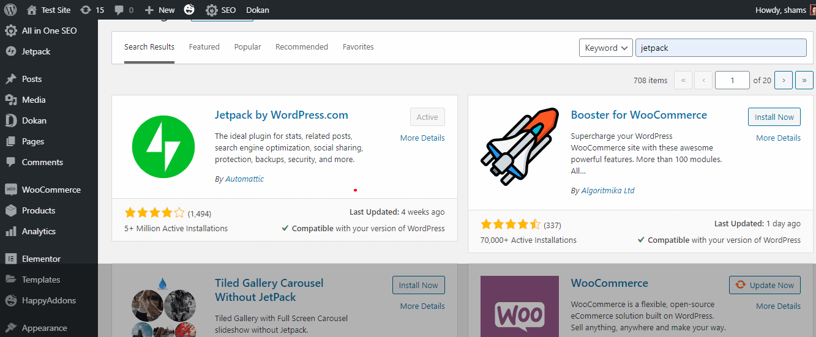Go to the next results page

784,80
